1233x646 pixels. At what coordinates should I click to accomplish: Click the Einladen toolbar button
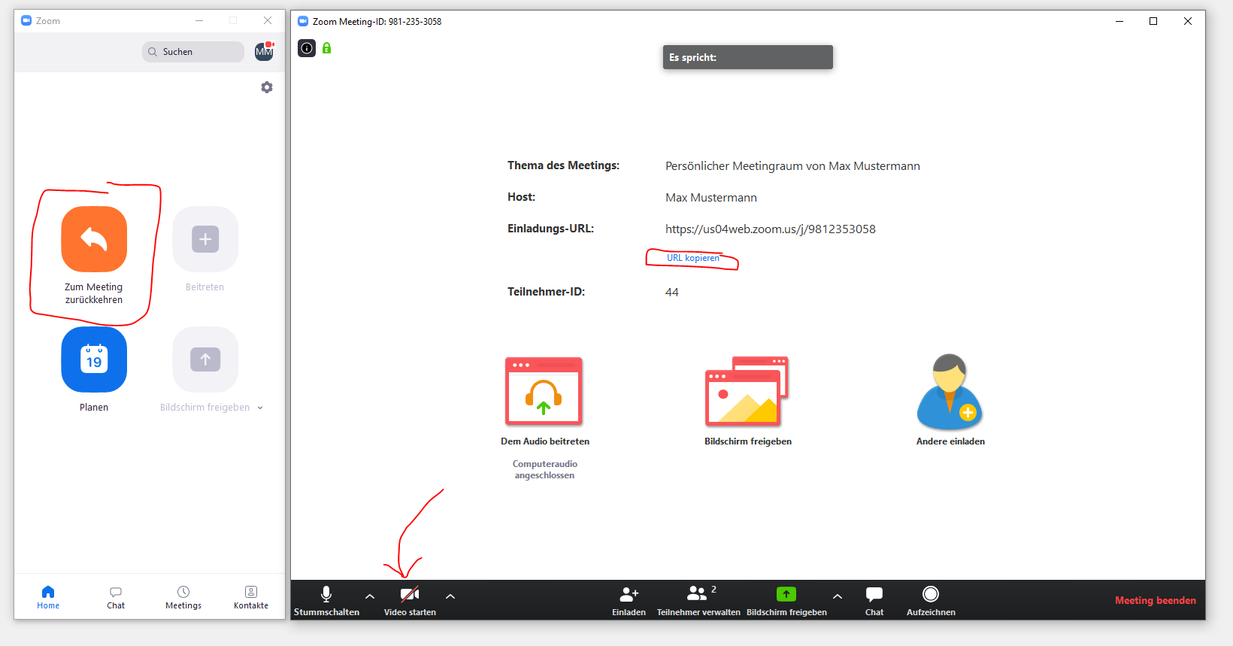click(629, 601)
